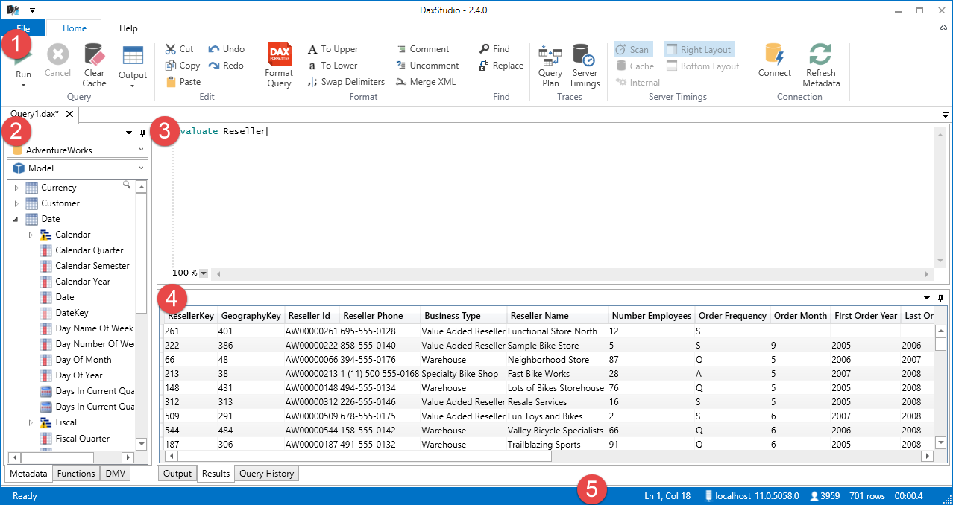This screenshot has width=953, height=505.
Task: Pin the metadata pane
Action: coord(142,133)
